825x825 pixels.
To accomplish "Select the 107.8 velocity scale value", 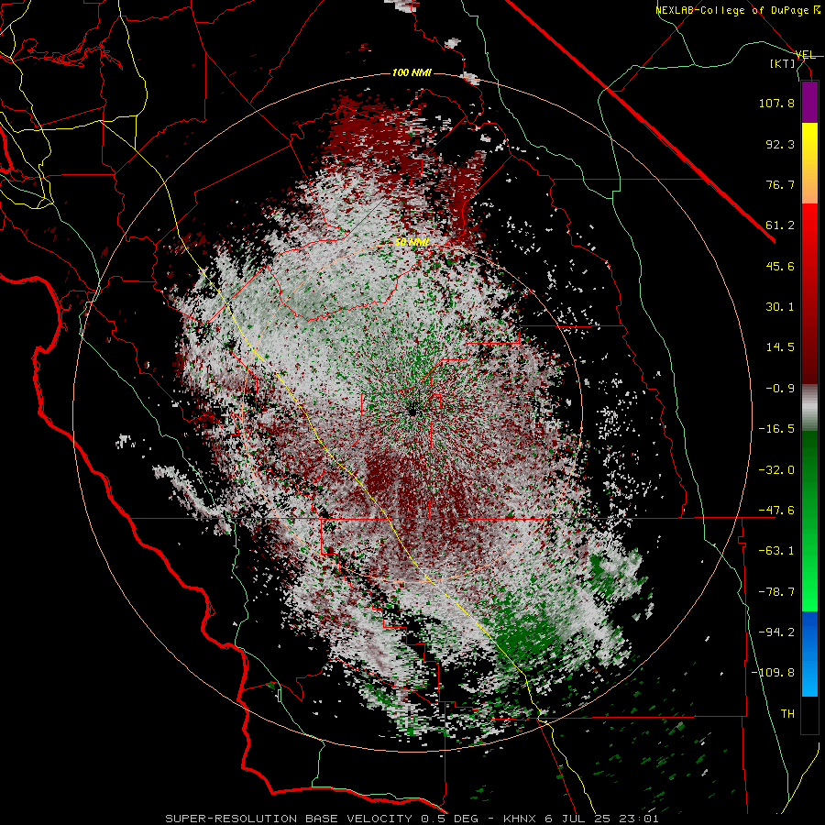I will click(776, 103).
